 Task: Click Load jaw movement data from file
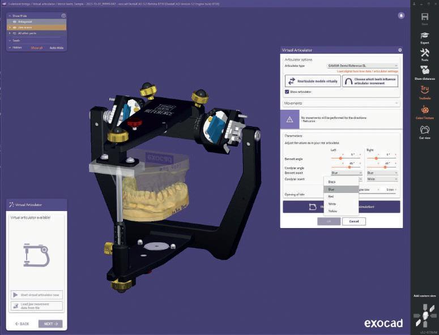(37, 306)
